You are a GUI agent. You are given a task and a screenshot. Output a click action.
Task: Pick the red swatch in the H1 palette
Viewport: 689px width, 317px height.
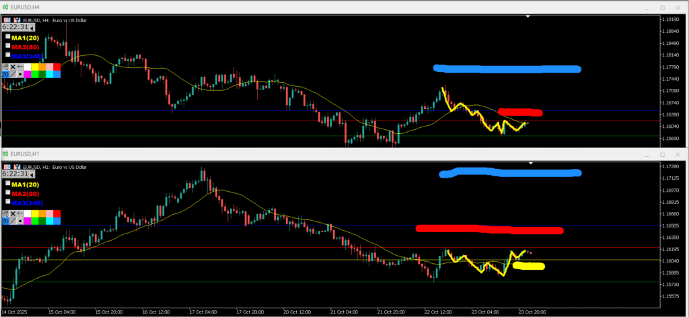coord(57,213)
